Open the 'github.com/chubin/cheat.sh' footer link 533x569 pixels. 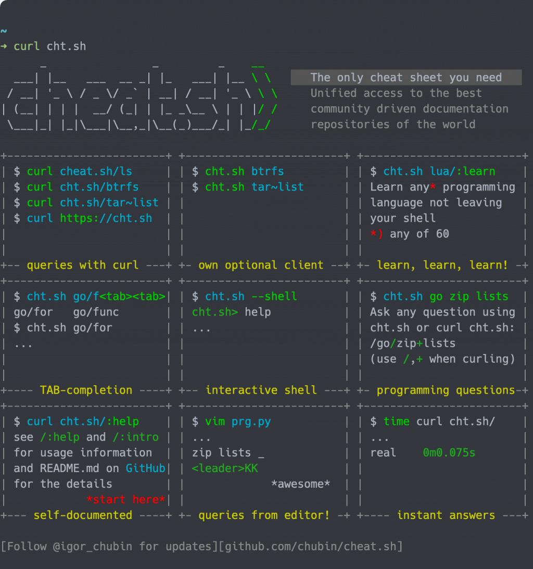311,546
